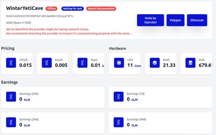Click the RAM layers icon
216x135 pixels.
[x=155, y=63]
